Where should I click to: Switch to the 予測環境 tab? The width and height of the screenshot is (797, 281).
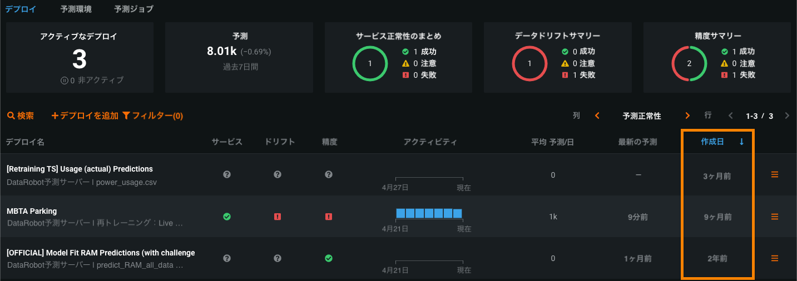76,9
